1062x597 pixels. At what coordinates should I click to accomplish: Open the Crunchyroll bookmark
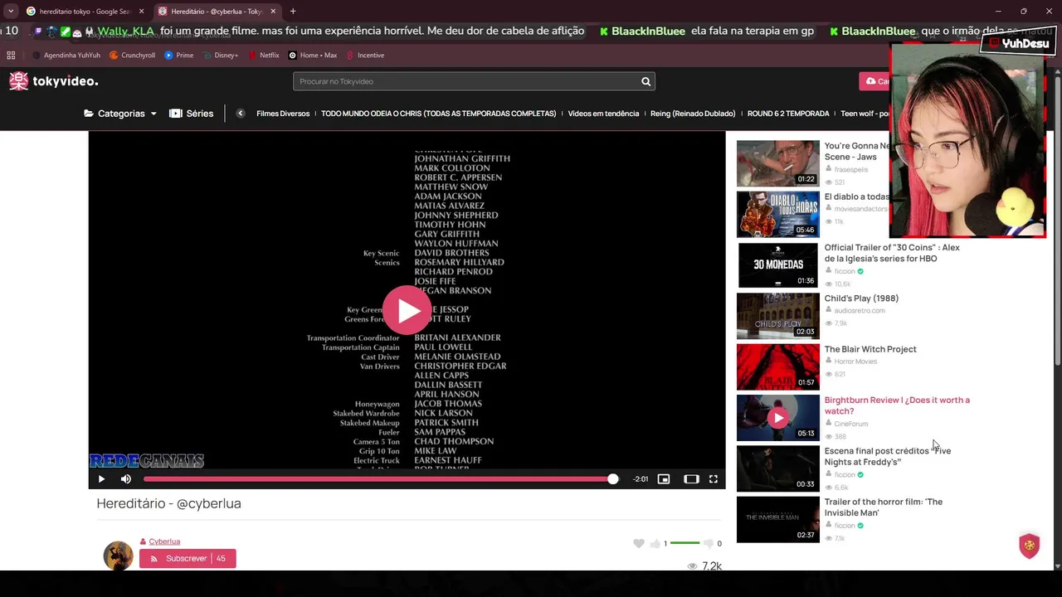click(x=133, y=56)
